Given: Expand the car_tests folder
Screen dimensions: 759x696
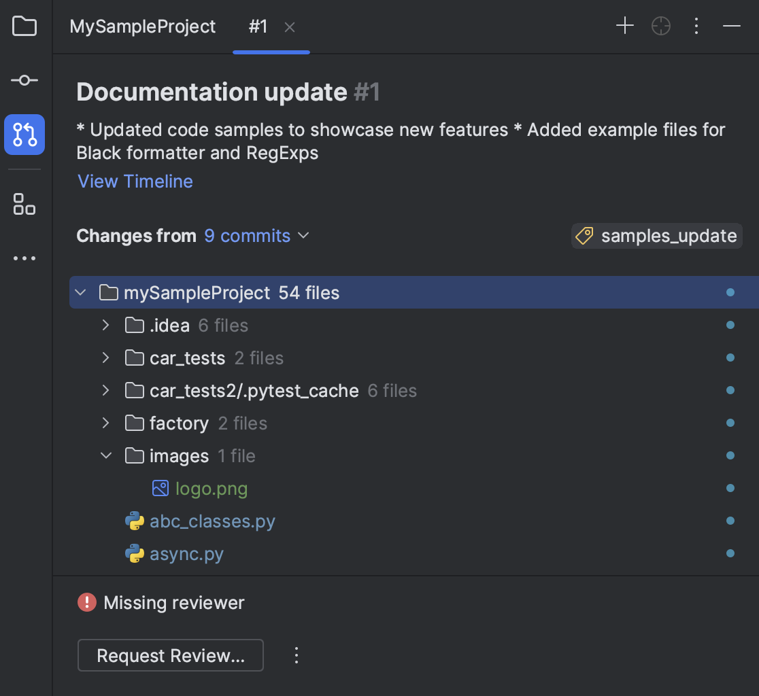Looking at the screenshot, I should tap(105, 358).
